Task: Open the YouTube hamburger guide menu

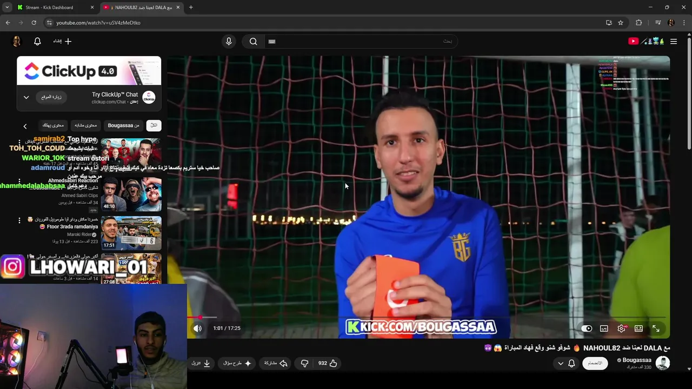Action: (x=674, y=41)
